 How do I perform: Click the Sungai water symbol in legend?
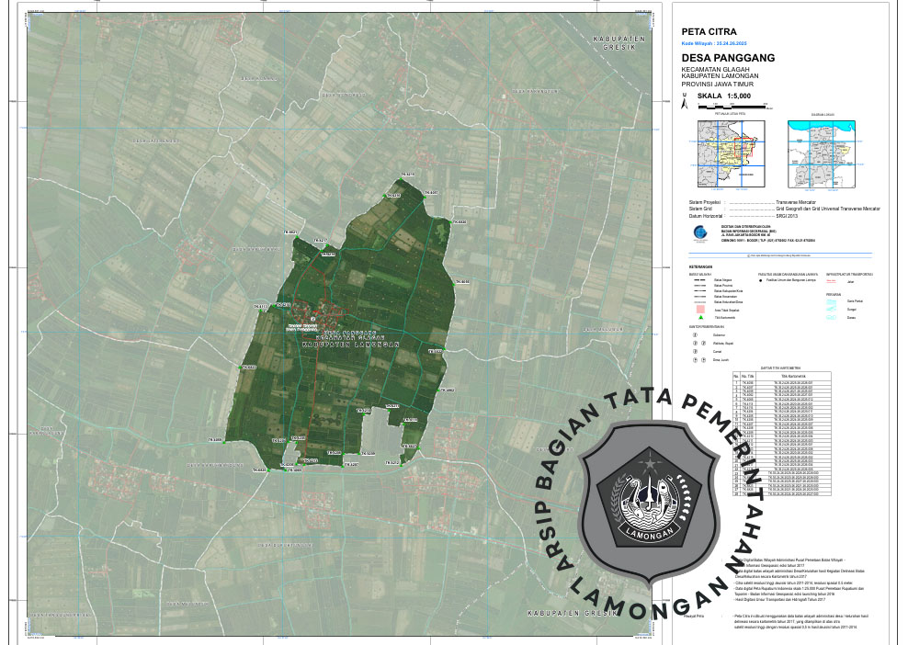coord(832,311)
